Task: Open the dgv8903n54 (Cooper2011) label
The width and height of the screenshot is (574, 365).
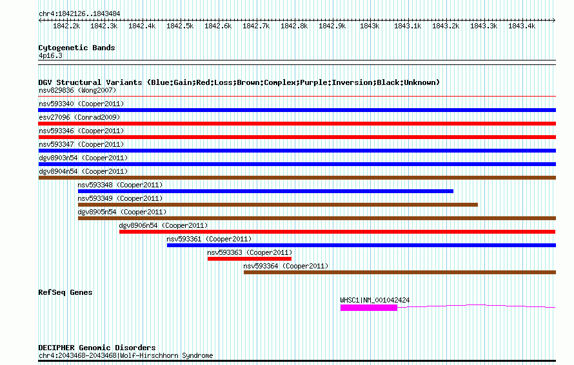Action: (x=83, y=158)
